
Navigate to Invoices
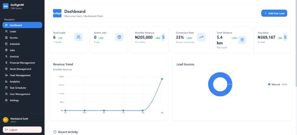coord(14,56)
